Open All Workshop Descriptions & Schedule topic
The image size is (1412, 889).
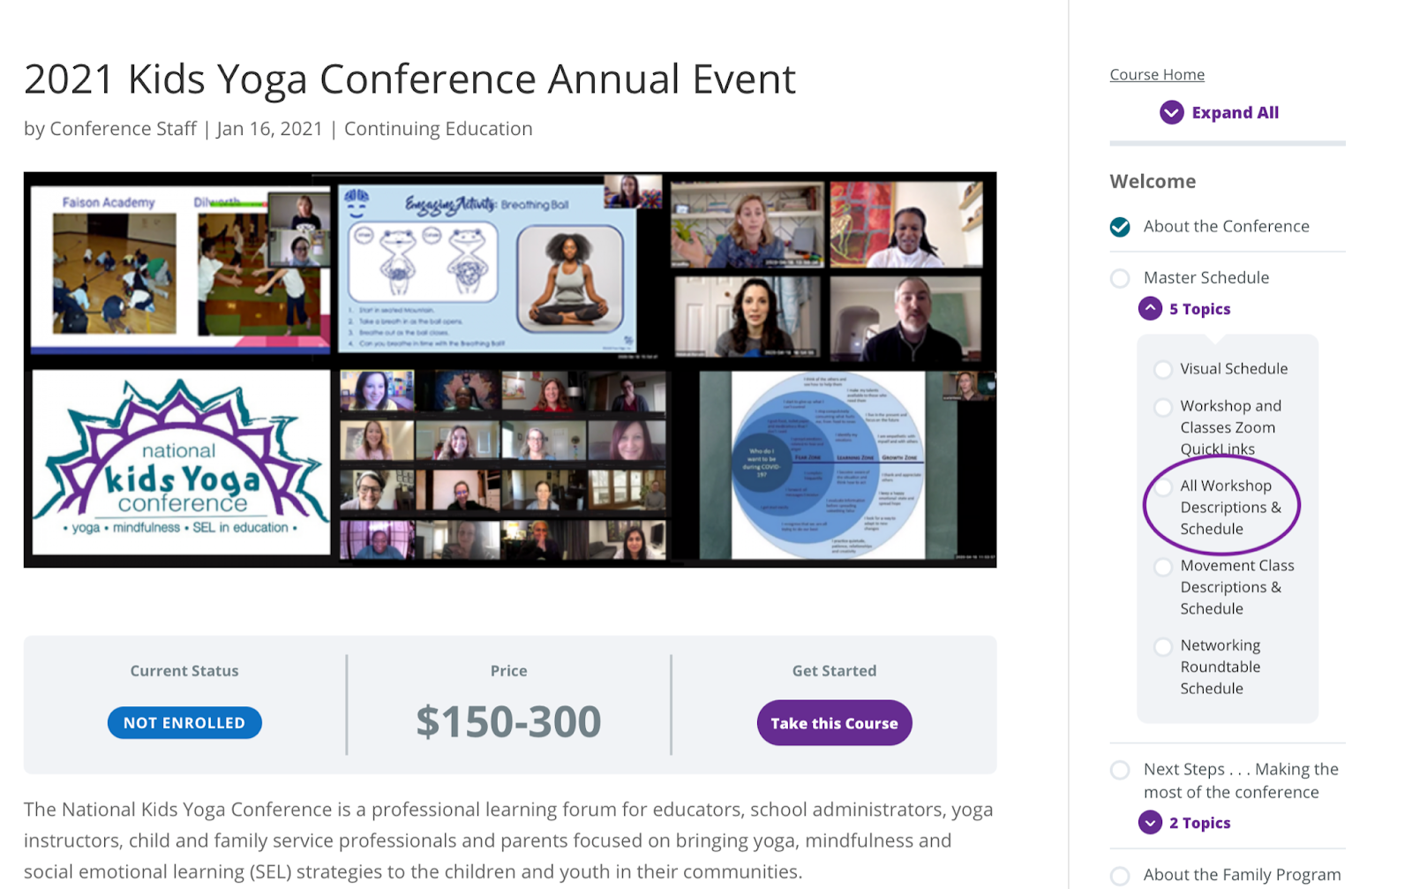click(1230, 508)
